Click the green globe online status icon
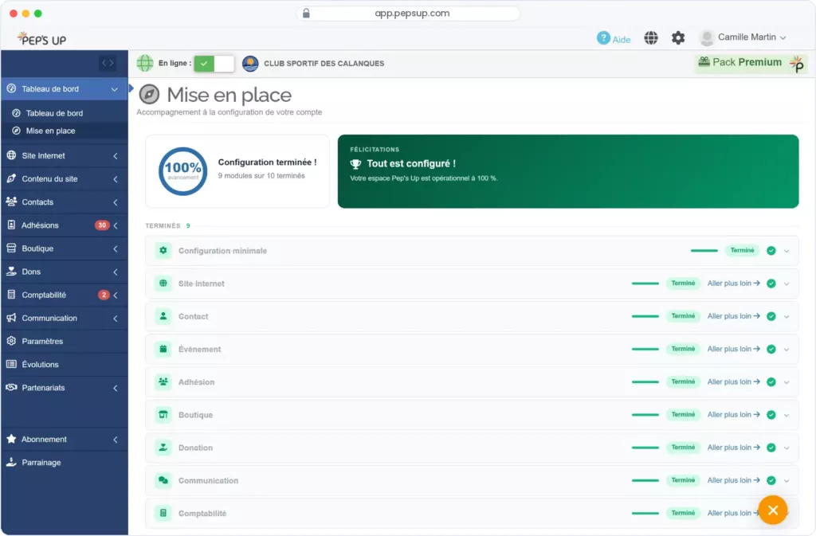 (x=145, y=64)
